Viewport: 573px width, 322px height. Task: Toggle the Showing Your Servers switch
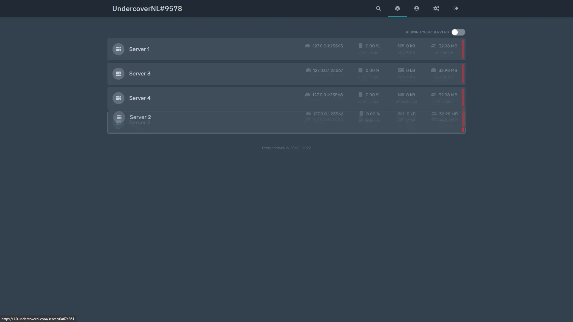458,32
